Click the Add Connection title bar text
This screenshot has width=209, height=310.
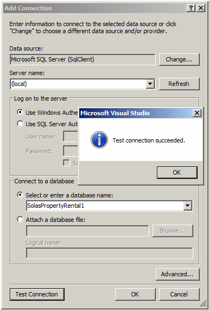(28, 8)
